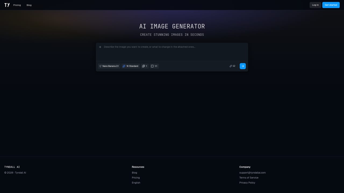Screen dimensions: 344x193
Task: Open the Nano Banana 2.1 model selector
Action: [109, 66]
